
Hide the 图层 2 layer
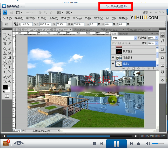113,63
